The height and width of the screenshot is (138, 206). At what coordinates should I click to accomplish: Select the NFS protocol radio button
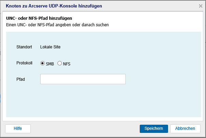click(59, 63)
